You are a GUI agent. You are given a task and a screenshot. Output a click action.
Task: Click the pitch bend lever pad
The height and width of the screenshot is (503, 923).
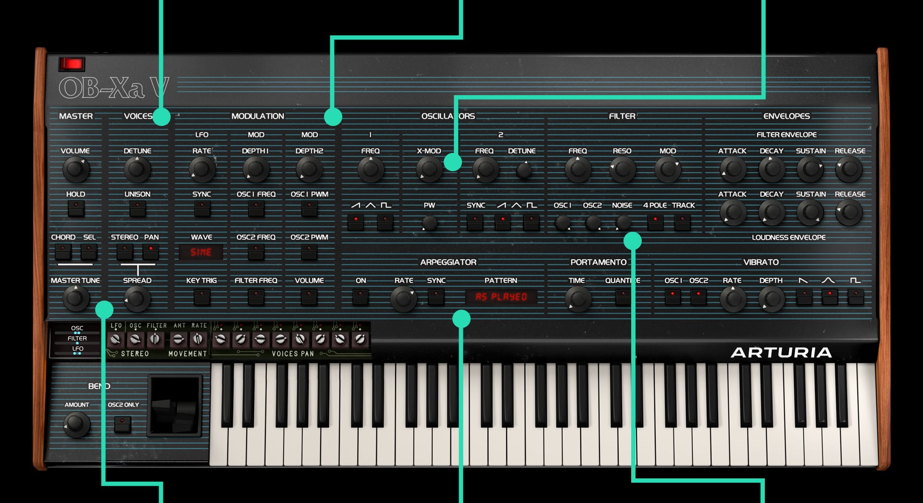175,406
